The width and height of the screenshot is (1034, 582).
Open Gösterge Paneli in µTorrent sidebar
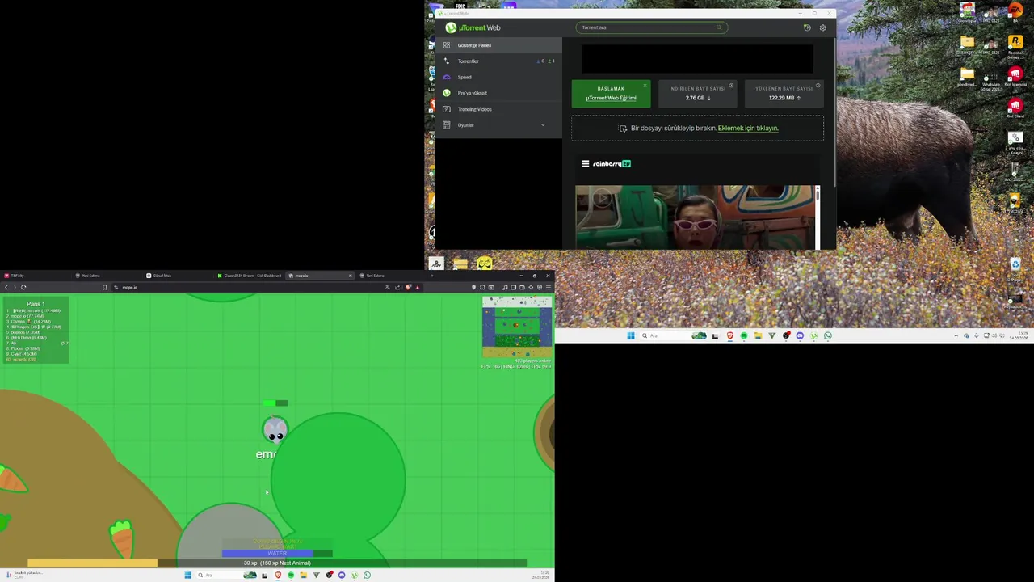pyautogui.click(x=498, y=45)
